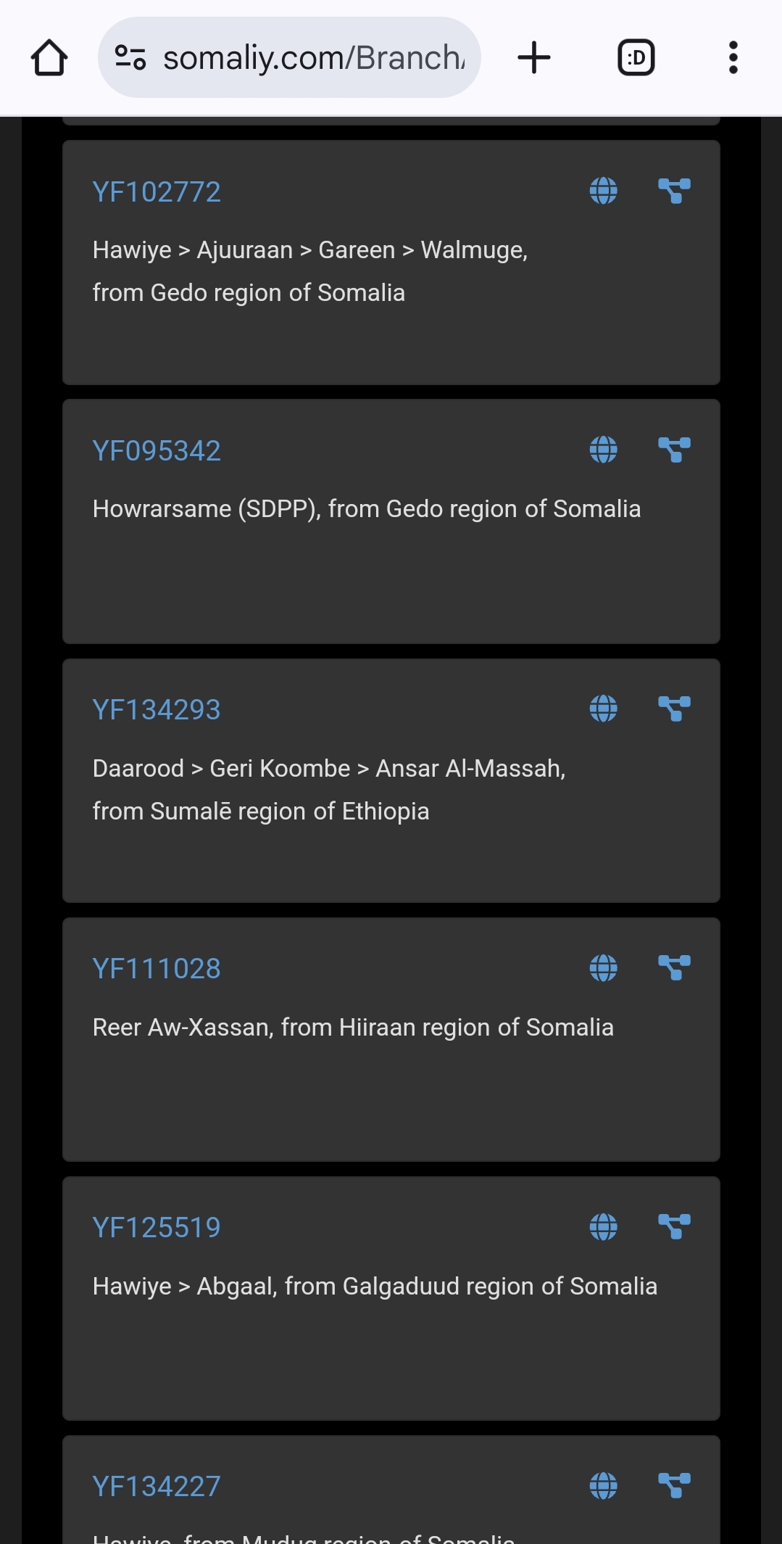This screenshot has height=1544, width=782.
Task: Open the YF111028 link
Action: coord(157,969)
